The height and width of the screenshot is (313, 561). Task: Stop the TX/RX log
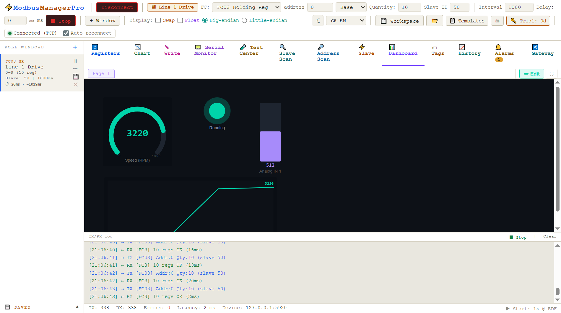(518, 237)
